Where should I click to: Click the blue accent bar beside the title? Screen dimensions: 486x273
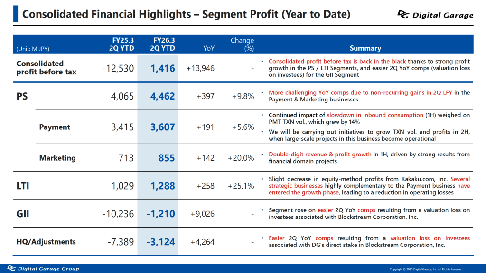16,14
